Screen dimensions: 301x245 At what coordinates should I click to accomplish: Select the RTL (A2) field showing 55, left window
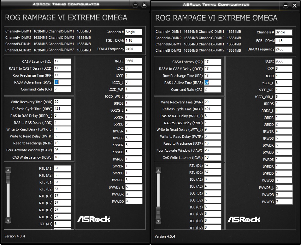point(62,175)
